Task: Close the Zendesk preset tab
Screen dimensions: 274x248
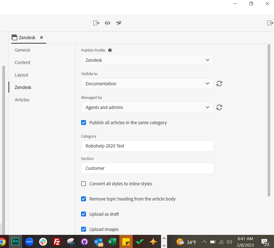Action: tap(41, 37)
